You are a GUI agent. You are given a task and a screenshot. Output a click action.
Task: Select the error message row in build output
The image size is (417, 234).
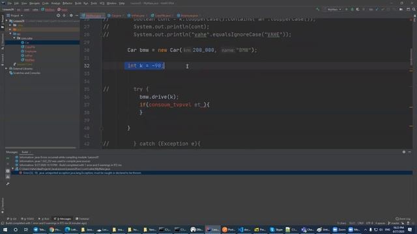click(211, 173)
